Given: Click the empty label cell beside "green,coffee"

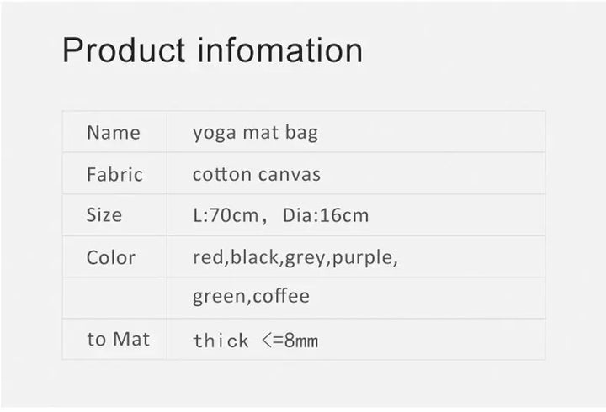Looking at the screenshot, I should click(x=114, y=298).
